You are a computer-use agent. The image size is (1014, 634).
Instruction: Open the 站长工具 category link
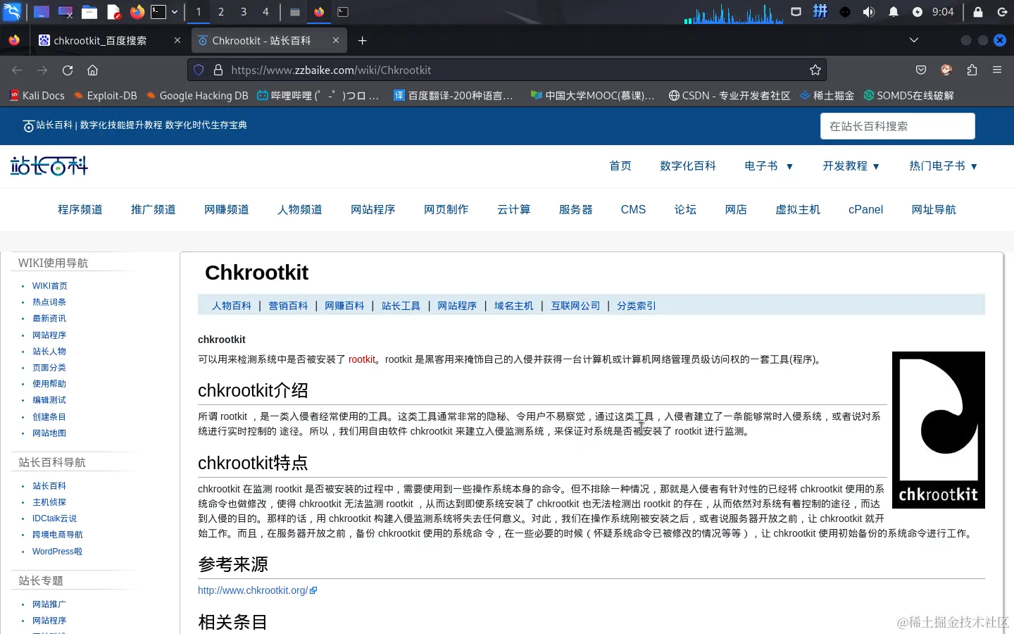(401, 306)
